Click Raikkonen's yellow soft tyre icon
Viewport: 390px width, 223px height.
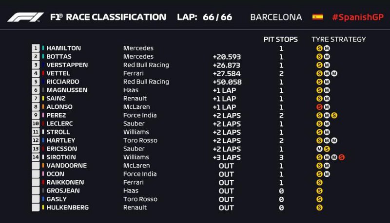pos(319,182)
